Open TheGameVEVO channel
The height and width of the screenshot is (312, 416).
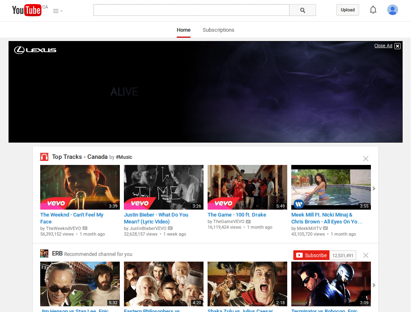pyautogui.click(x=229, y=221)
